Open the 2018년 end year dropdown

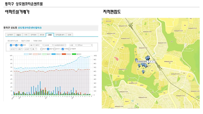coord(28,49)
